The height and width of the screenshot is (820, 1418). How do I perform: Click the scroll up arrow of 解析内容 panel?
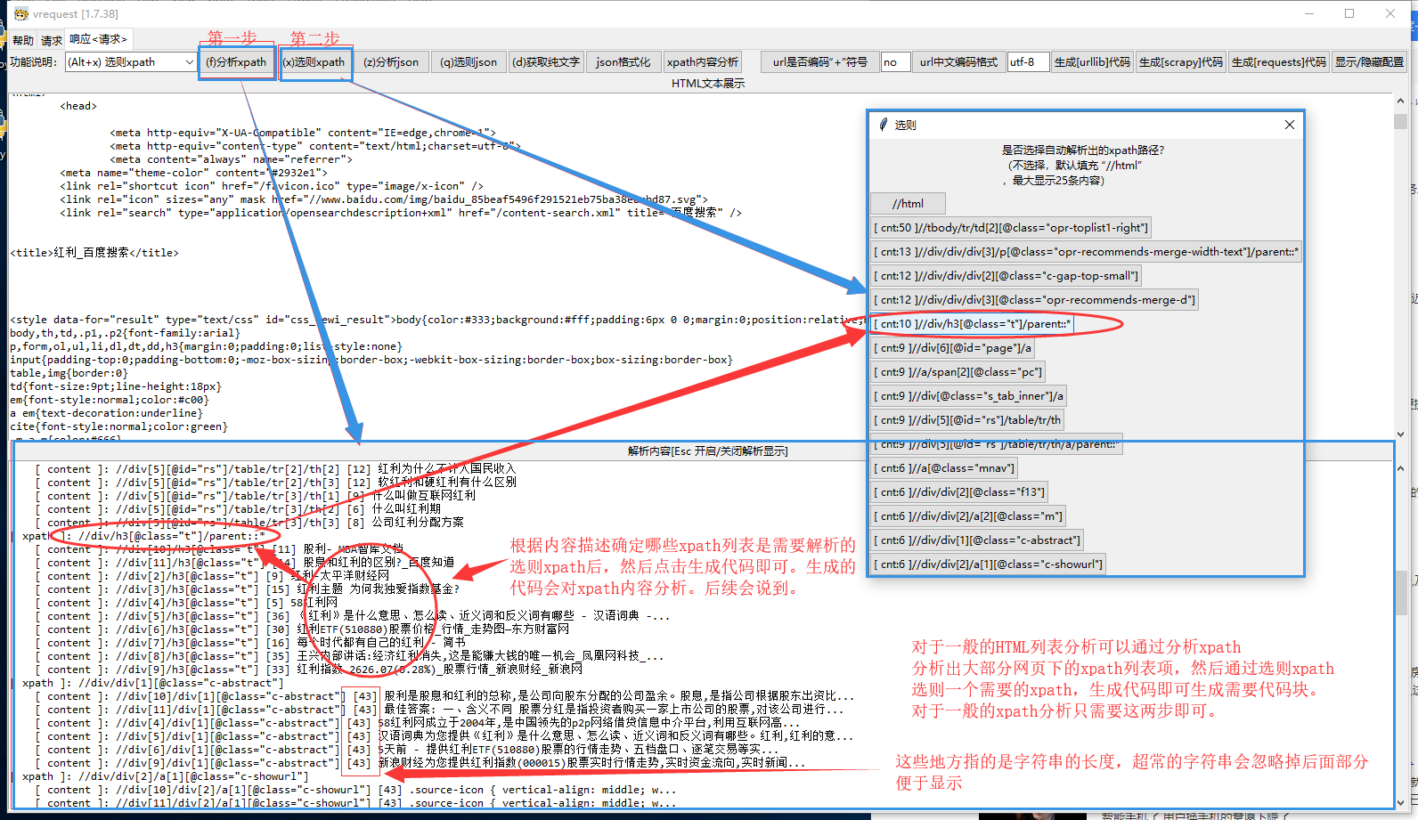1401,467
